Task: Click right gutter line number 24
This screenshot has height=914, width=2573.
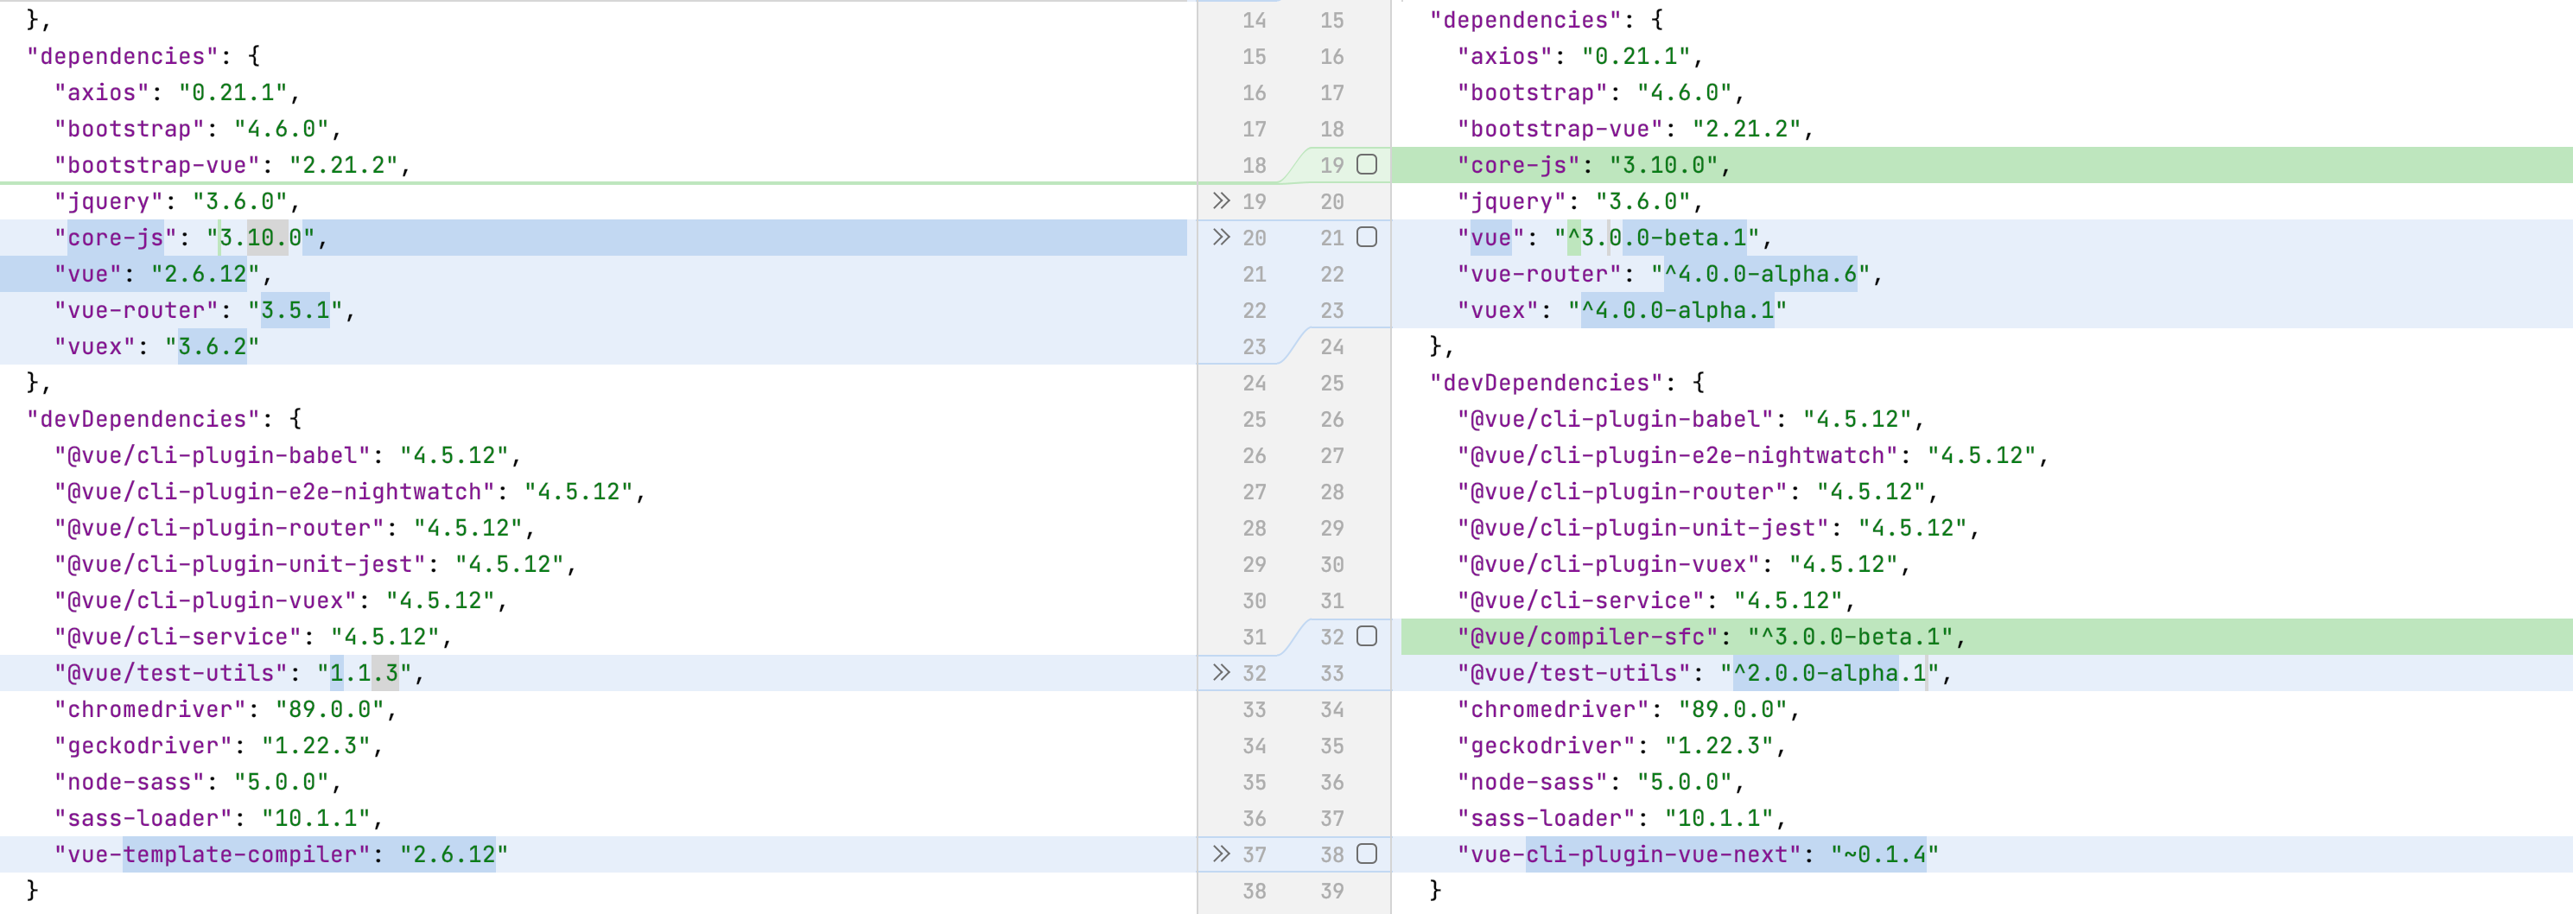Action: point(1332,346)
